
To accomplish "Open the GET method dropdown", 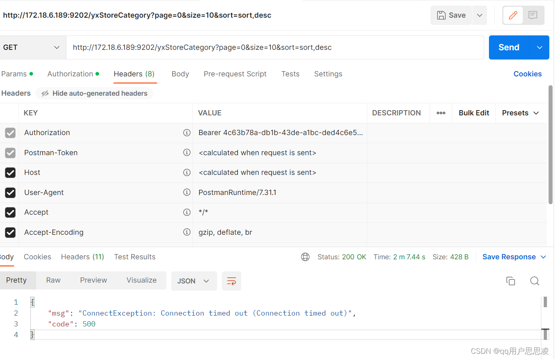I will (32, 47).
